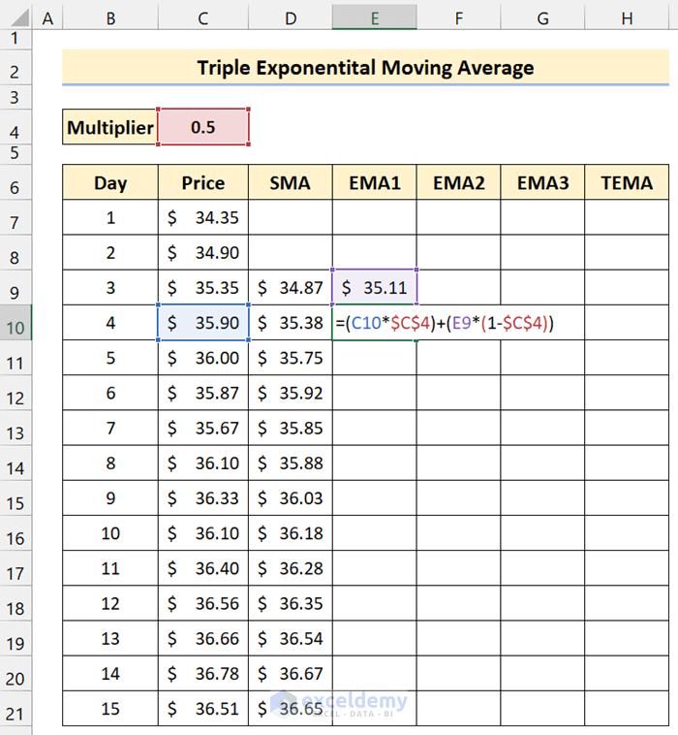Click the formula cell being edited
The width and height of the screenshot is (678, 735).
click(x=374, y=323)
